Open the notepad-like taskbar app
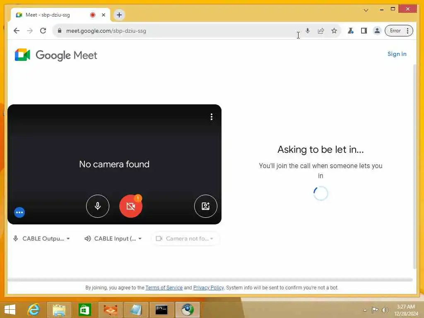This screenshot has width=424, height=318. coord(136,310)
